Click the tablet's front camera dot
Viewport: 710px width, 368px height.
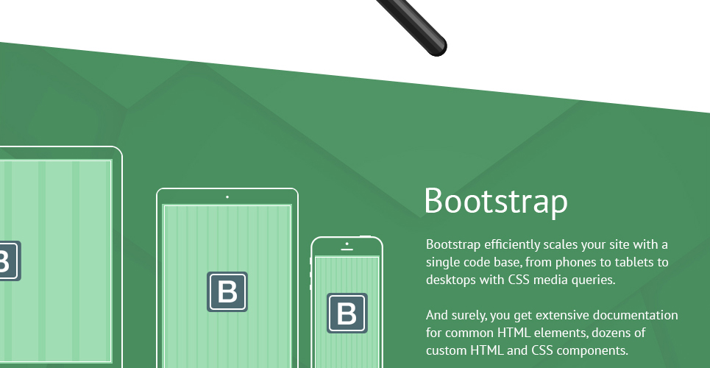227,197
